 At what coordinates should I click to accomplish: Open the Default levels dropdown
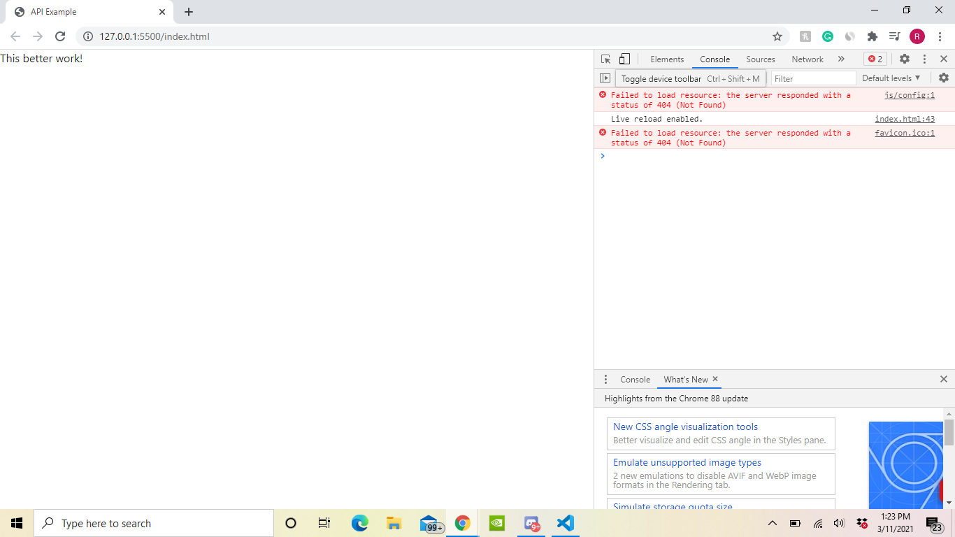[x=891, y=78]
